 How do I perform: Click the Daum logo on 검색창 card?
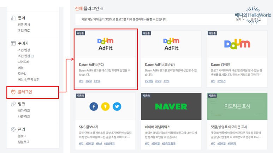click(237, 44)
